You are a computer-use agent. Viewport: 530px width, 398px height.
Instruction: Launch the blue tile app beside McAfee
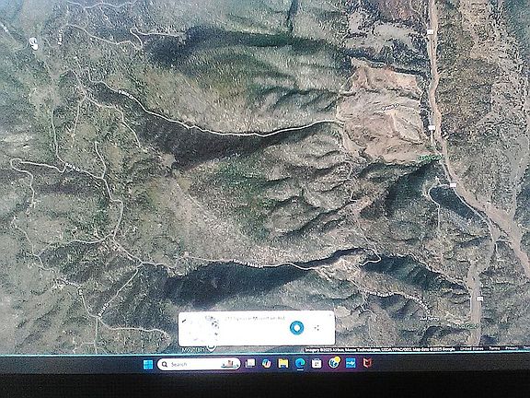tap(351, 363)
